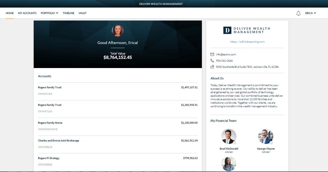Click the email envelope icon
This screenshot has height=172, width=328.
click(x=212, y=54)
